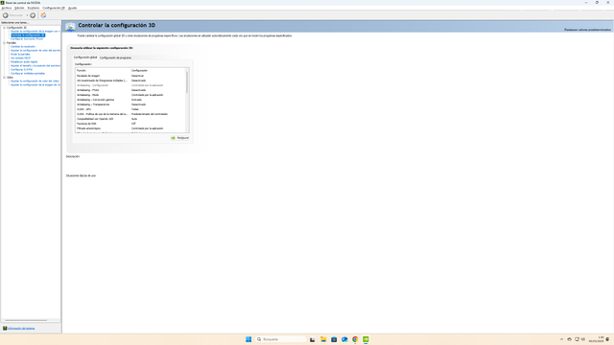Open Task View on taskbar
Screen dimensions: 614x345
[313, 339]
